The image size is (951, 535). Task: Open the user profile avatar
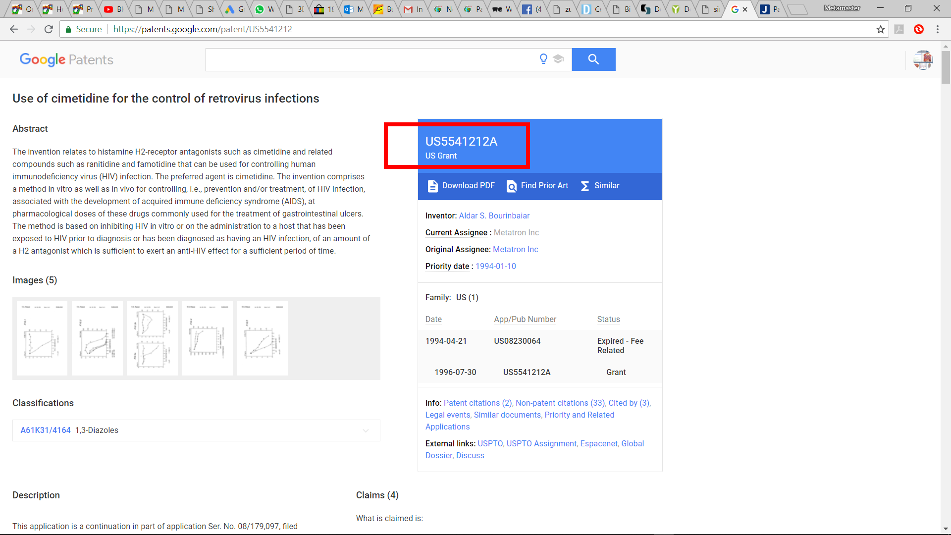click(923, 60)
